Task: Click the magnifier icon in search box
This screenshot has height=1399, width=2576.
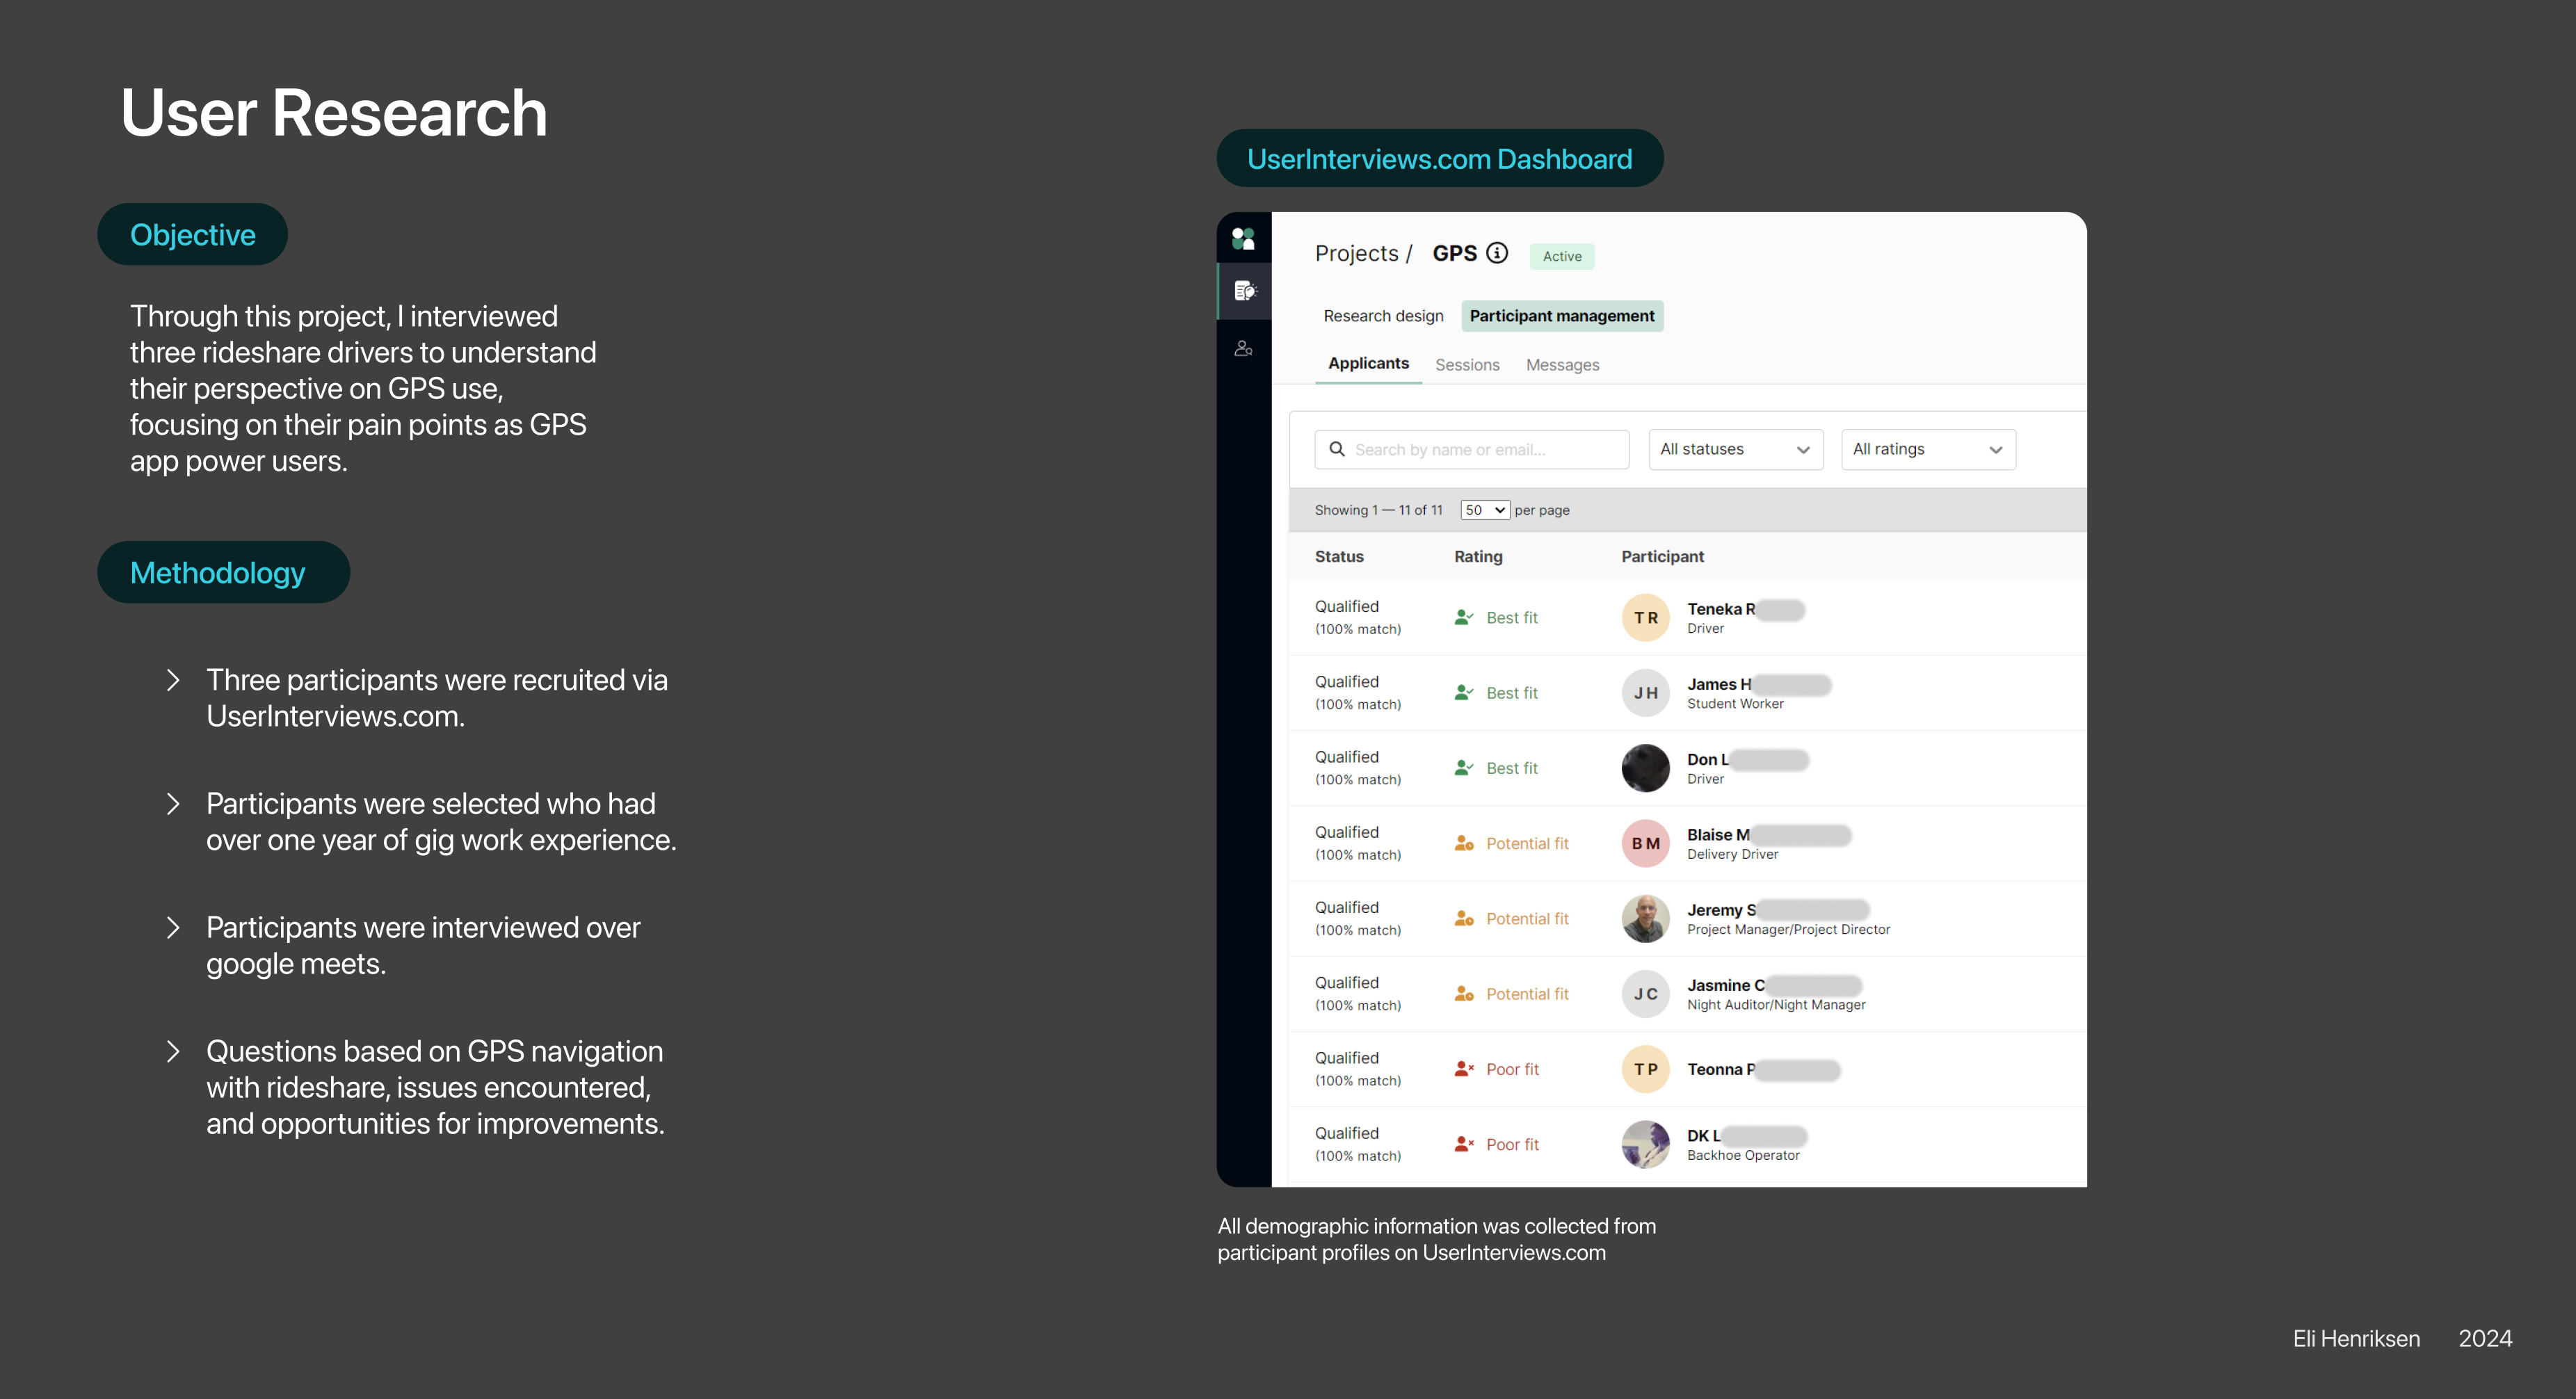Action: (x=1337, y=449)
